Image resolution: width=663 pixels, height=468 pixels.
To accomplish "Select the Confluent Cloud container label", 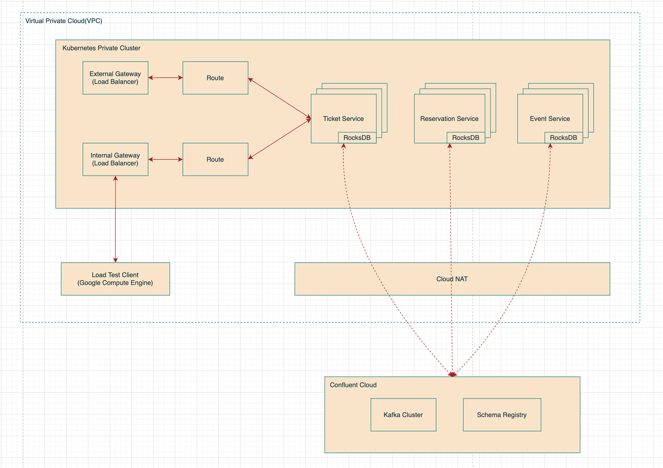I will (x=353, y=385).
